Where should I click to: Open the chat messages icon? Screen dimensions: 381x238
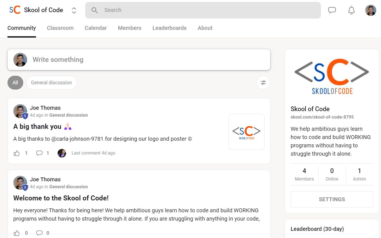click(332, 10)
